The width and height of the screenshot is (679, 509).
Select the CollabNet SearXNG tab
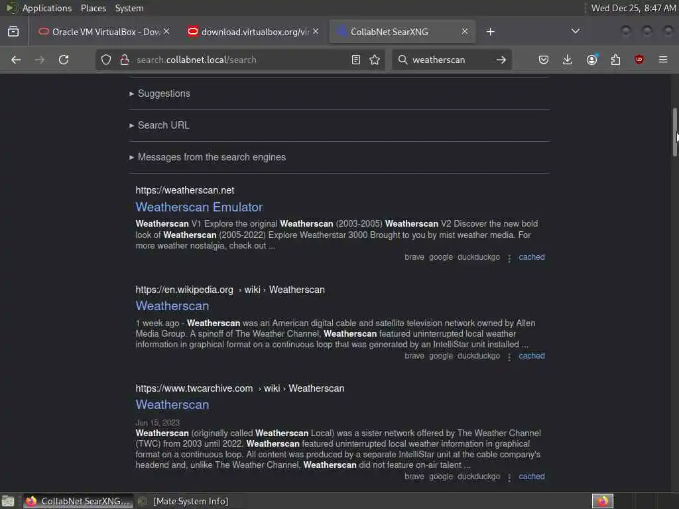(x=402, y=32)
